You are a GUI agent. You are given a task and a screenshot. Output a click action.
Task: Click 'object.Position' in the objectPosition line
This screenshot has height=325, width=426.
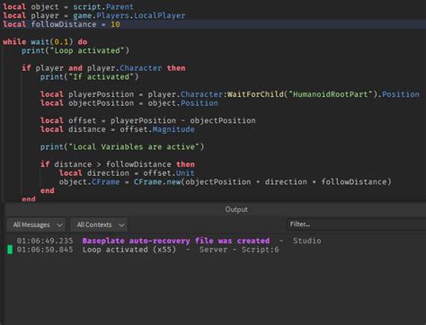182,103
